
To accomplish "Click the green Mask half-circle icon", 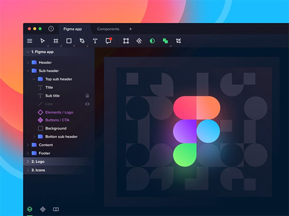I will pos(152,41).
